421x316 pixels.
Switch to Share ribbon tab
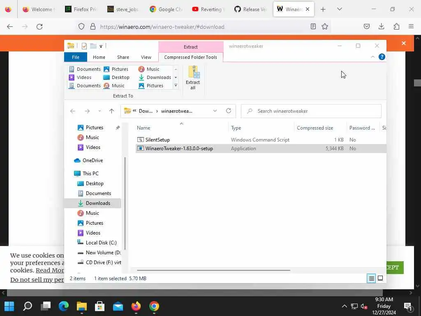coord(123,57)
